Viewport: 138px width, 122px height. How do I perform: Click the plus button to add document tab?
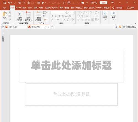click(x=52, y=27)
